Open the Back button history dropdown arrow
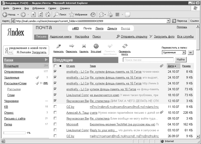 (x=18, y=14)
